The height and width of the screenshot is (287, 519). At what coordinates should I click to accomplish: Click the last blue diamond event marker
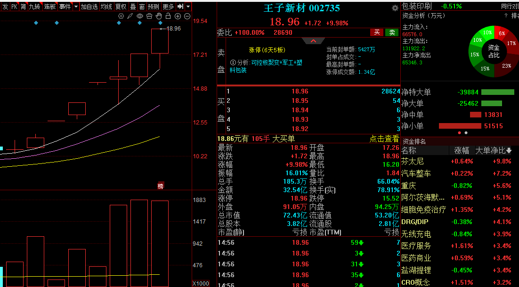161,23
